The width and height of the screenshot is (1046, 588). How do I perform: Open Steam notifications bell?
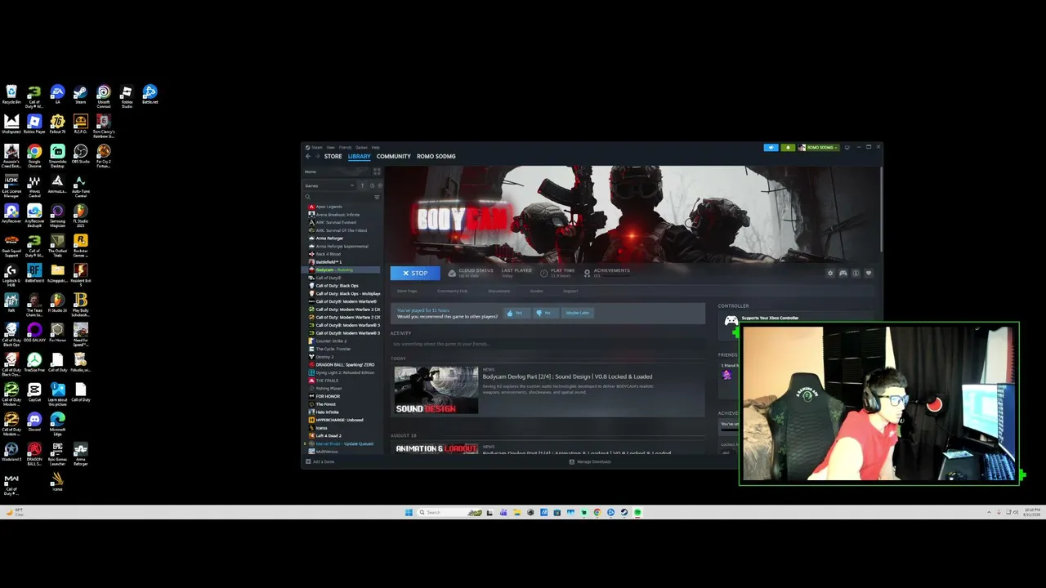(x=788, y=148)
